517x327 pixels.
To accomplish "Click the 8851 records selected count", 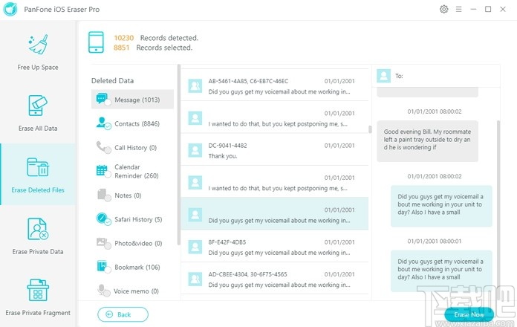I will [x=121, y=48].
